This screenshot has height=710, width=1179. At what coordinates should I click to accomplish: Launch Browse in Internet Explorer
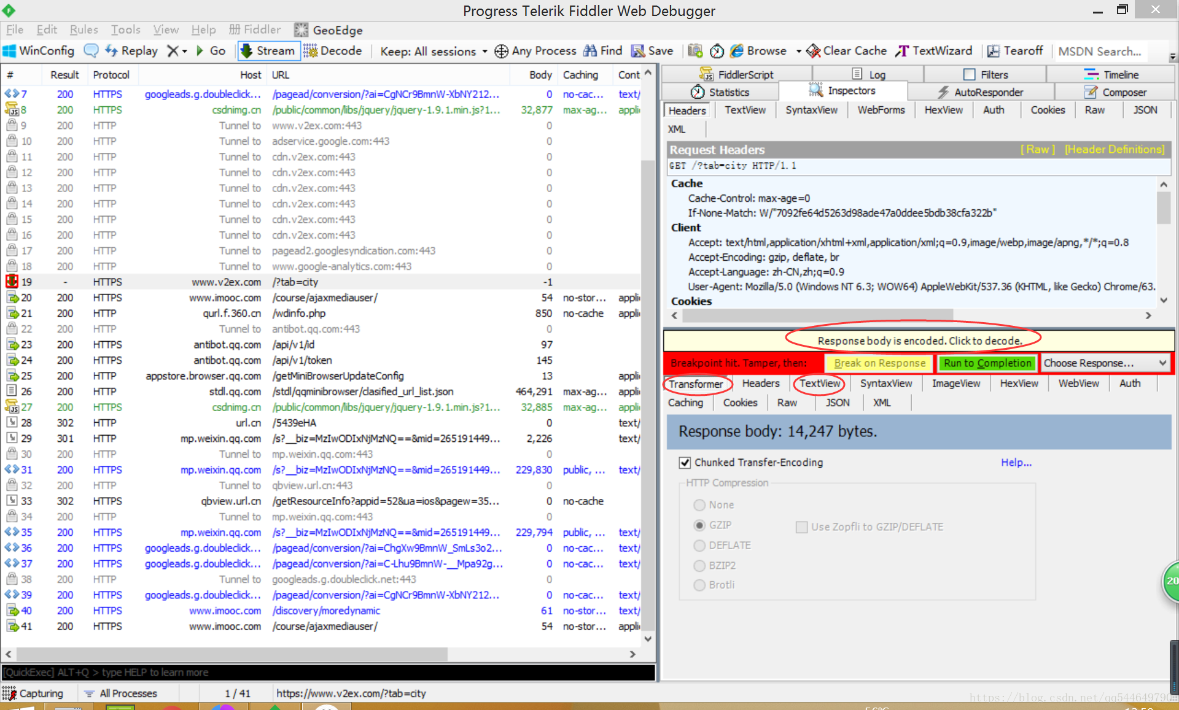point(758,51)
